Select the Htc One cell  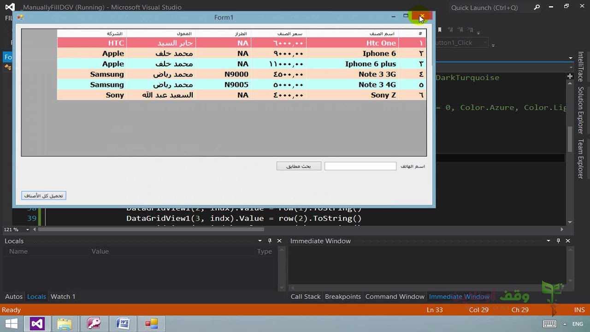tap(353, 43)
